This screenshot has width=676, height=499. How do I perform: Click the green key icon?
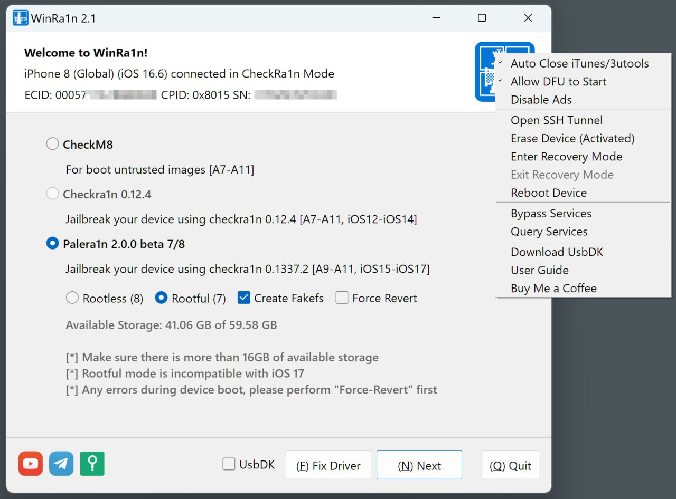[92, 465]
